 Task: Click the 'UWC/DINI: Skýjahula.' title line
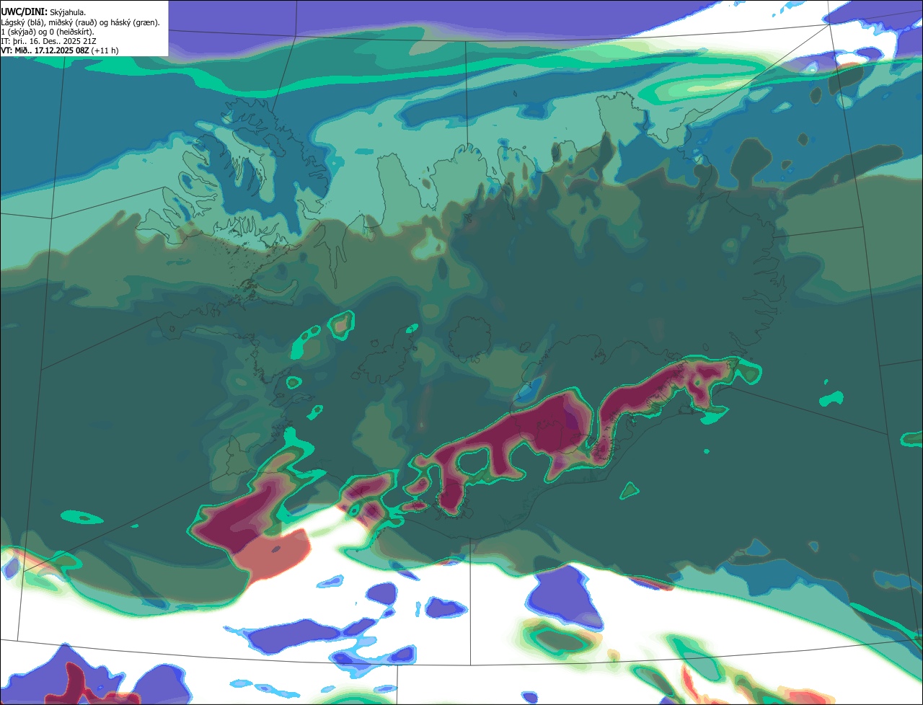(43, 12)
